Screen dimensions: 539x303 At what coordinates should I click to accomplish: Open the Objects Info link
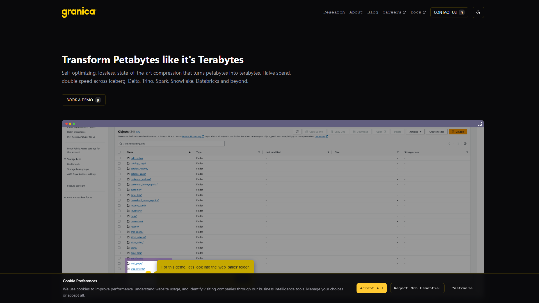138,132
